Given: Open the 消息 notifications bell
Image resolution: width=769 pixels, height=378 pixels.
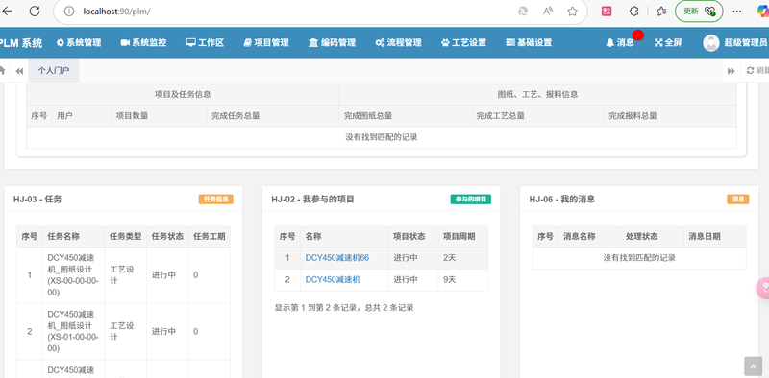Looking at the screenshot, I should pyautogui.click(x=620, y=42).
